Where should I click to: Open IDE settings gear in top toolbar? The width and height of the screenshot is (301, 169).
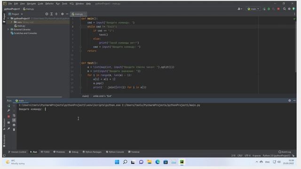pyautogui.click(x=289, y=9)
